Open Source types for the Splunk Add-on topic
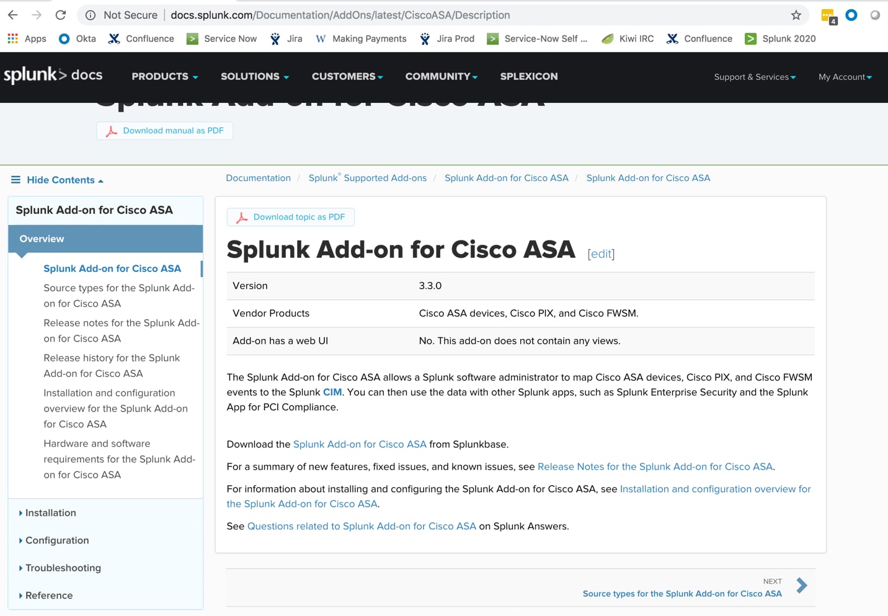The width and height of the screenshot is (888, 616). point(119,296)
